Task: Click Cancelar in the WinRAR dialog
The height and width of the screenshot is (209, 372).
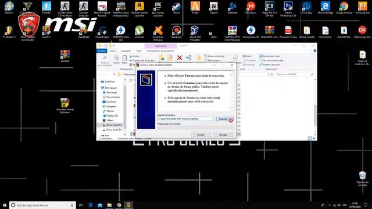Action: pos(223,135)
